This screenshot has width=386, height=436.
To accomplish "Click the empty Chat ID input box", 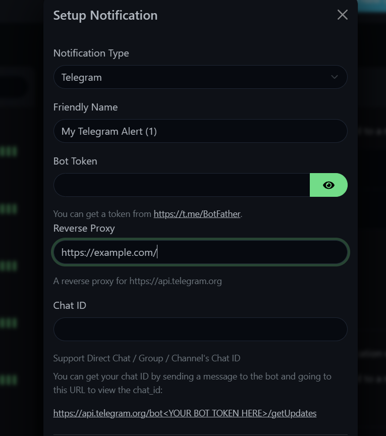I will tap(200, 329).
